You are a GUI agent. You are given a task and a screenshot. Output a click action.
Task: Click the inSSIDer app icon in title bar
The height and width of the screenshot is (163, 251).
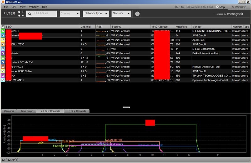(x=3, y=2)
